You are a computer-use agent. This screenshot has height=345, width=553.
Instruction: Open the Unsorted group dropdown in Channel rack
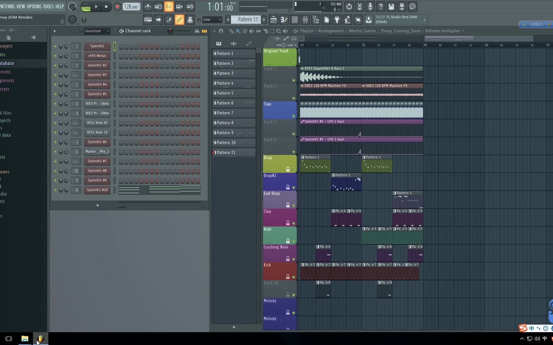pos(108,31)
